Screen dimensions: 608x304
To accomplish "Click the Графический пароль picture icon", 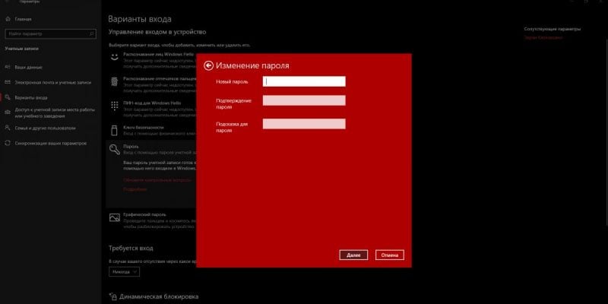I will 114,217.
